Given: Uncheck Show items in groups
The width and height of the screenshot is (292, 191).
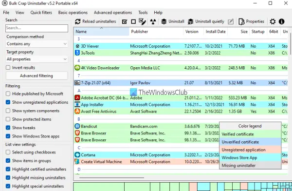Looking at the screenshot, I should 8,161.
